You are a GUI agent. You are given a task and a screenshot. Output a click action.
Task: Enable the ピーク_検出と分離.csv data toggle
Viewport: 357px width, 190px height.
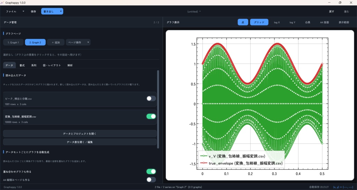[151, 98]
